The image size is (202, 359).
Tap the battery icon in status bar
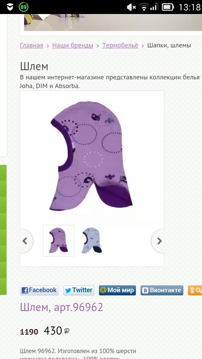click(x=168, y=7)
